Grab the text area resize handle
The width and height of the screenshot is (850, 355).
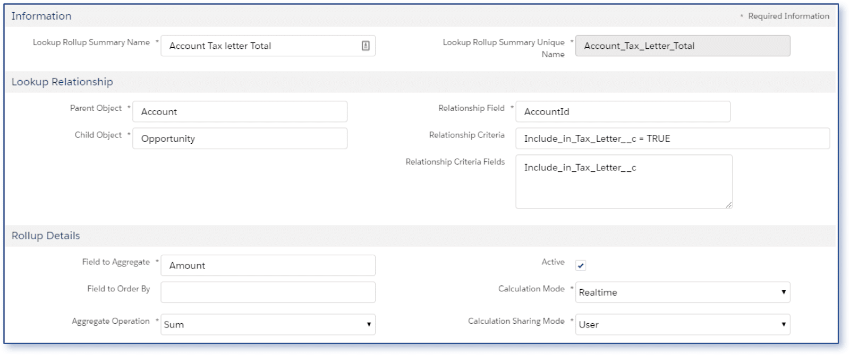click(x=728, y=205)
